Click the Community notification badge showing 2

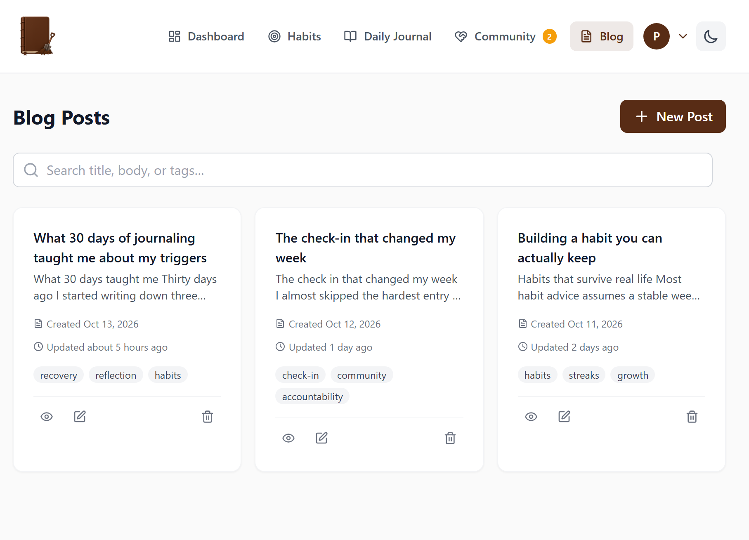coord(549,36)
